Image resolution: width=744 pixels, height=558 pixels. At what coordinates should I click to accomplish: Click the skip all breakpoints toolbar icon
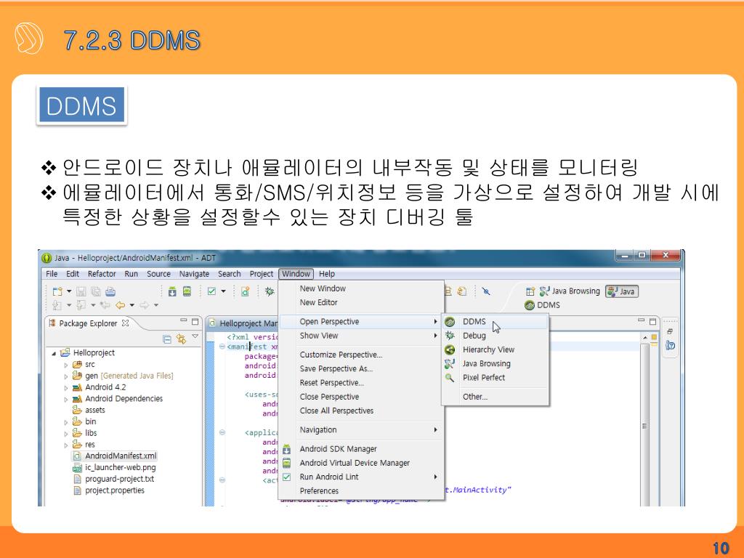pyautogui.click(x=486, y=291)
